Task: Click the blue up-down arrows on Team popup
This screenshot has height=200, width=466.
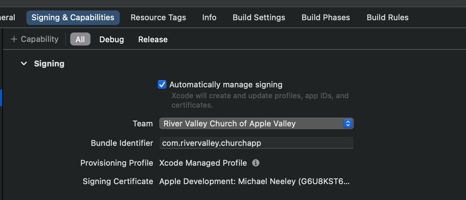Action: (348, 123)
